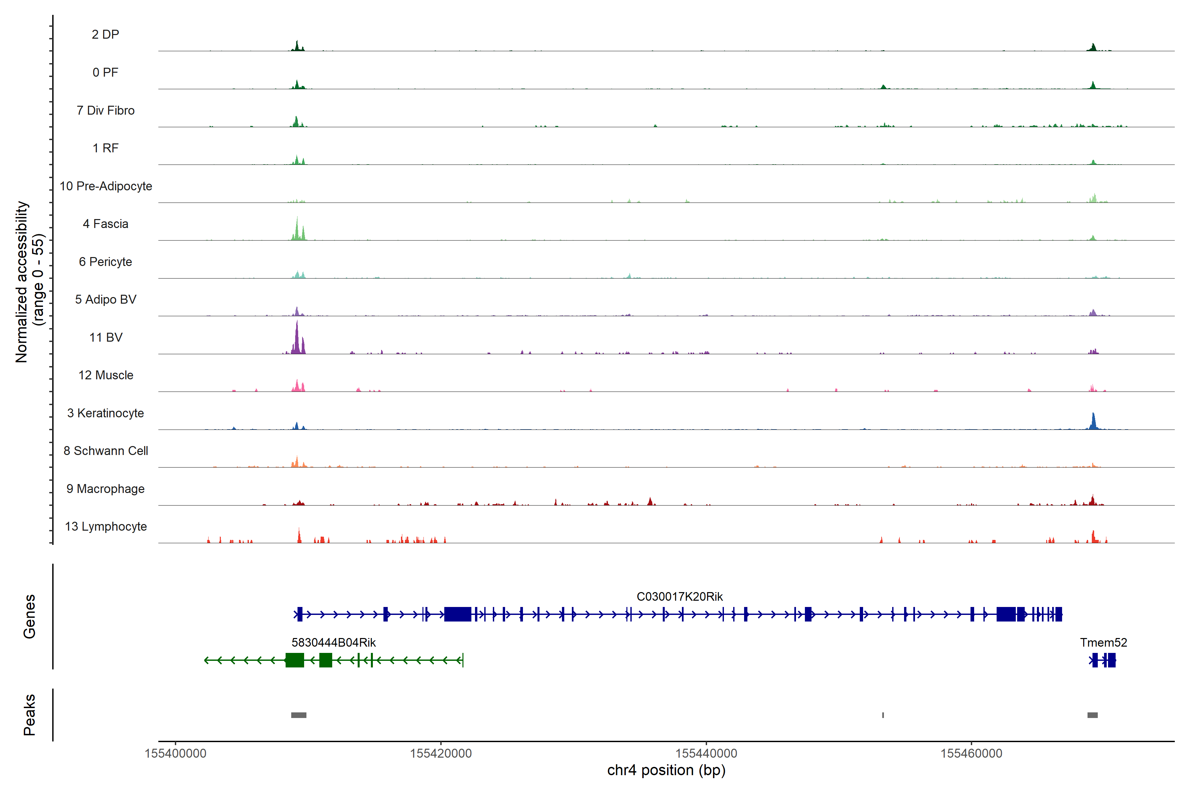Click the large green 5830444B04Rik exon block
The width and height of the screenshot is (1190, 793).
(295, 660)
